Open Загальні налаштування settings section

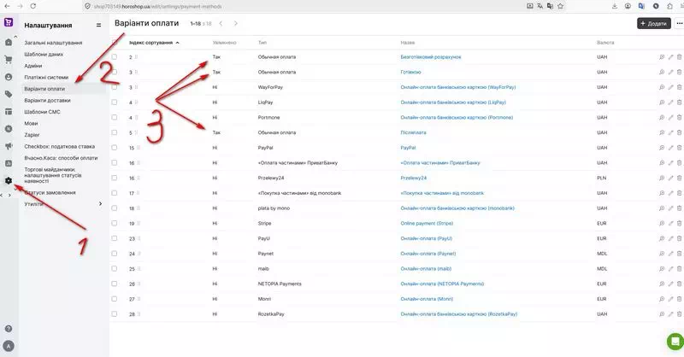click(53, 43)
